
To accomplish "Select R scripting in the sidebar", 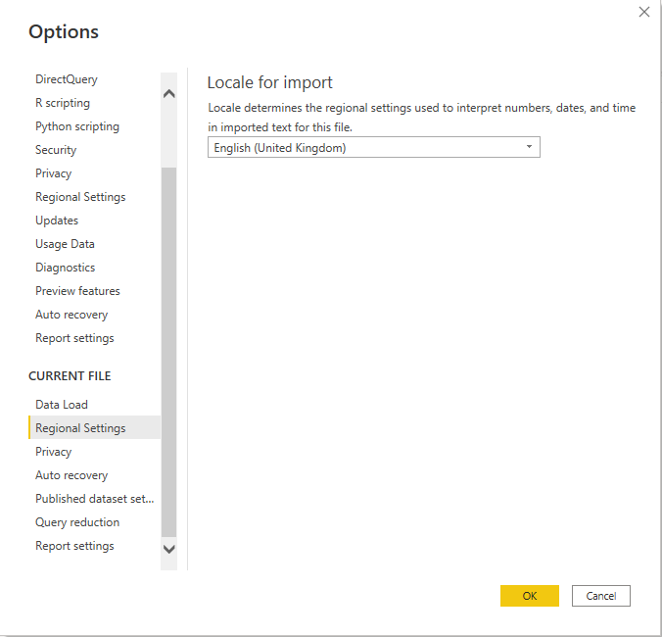I will point(63,103).
